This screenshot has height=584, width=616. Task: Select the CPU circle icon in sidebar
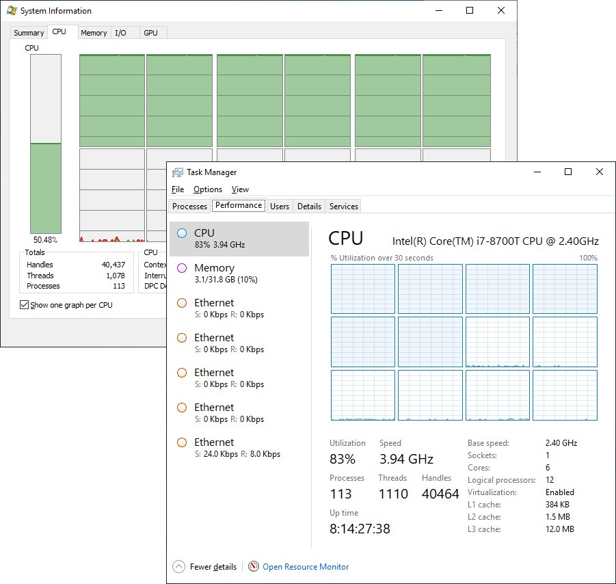(x=182, y=233)
